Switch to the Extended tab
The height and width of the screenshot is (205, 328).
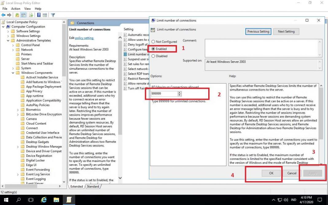point(76,186)
